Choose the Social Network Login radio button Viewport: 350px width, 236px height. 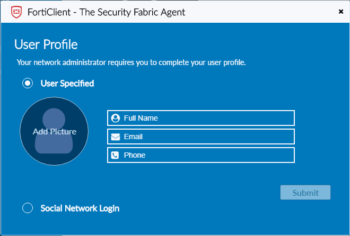point(28,208)
